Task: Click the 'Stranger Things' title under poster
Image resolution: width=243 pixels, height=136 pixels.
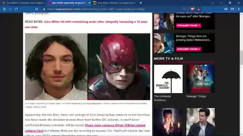Action: (196, 96)
